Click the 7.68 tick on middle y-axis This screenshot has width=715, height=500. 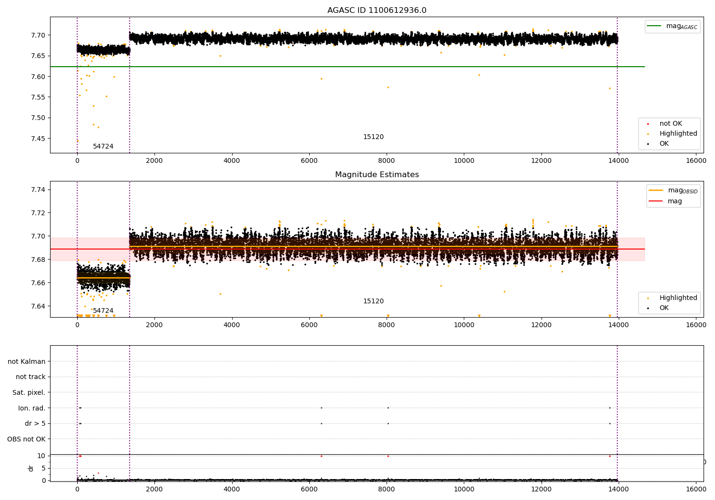pos(38,260)
